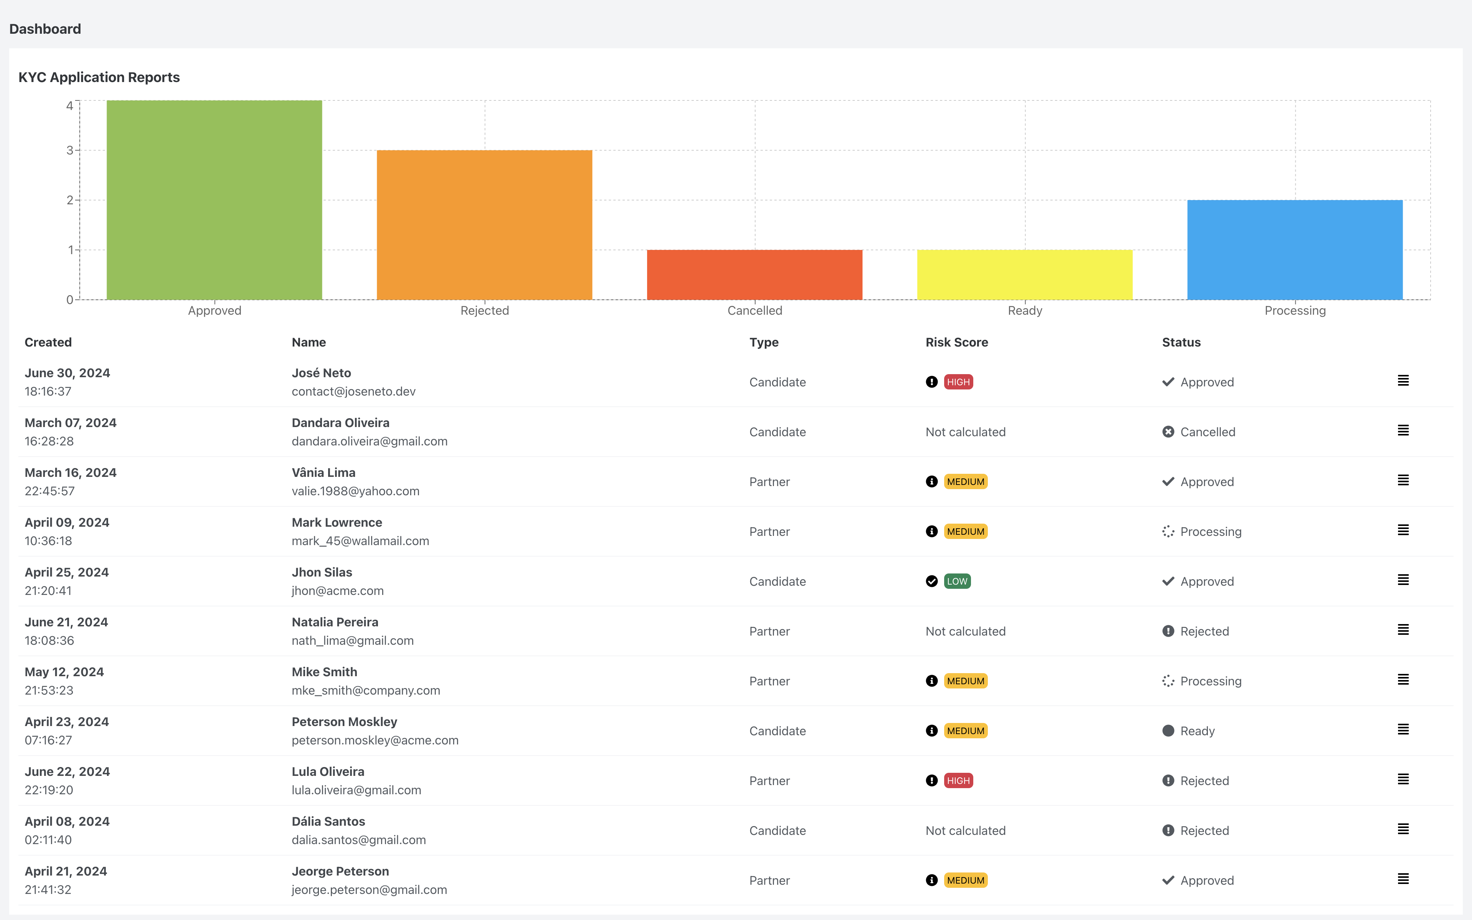Viewport: 1472px width, 920px height.
Task: Click the Ready status dot for Peterson Moskley
Action: tap(1168, 731)
